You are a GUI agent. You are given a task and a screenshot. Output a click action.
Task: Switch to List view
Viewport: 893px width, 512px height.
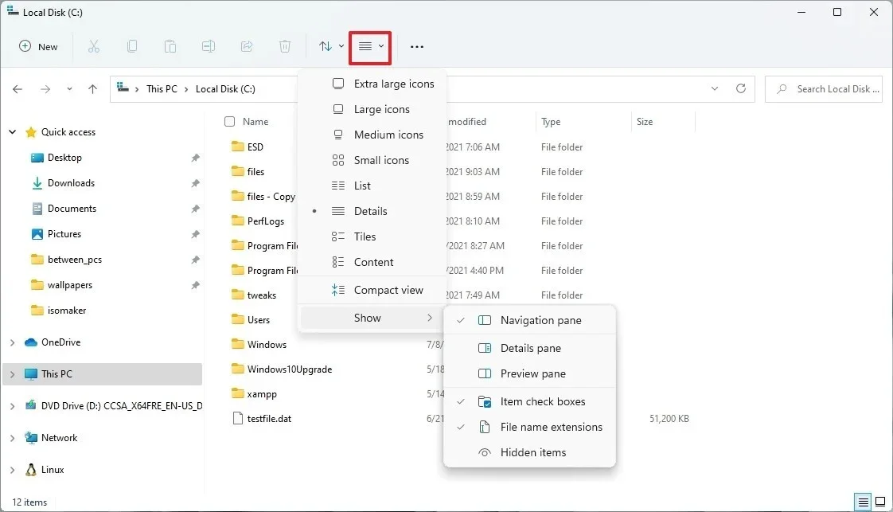(x=372, y=186)
